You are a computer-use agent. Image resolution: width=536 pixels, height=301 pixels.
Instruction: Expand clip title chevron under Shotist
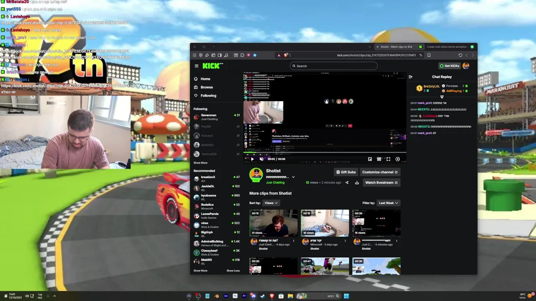[x=293, y=177]
